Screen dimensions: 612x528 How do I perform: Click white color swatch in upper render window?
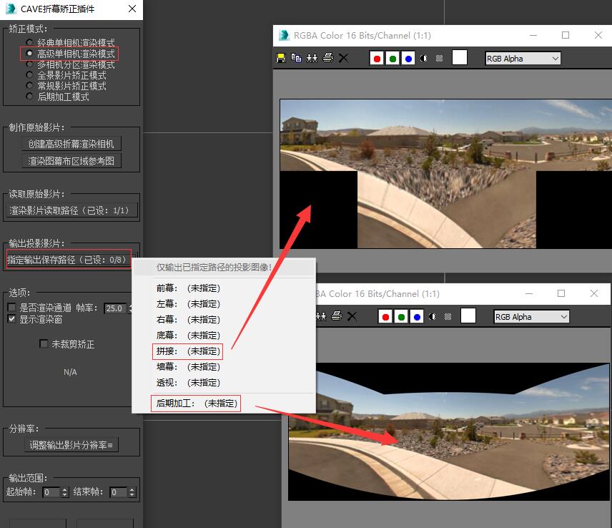[460, 58]
